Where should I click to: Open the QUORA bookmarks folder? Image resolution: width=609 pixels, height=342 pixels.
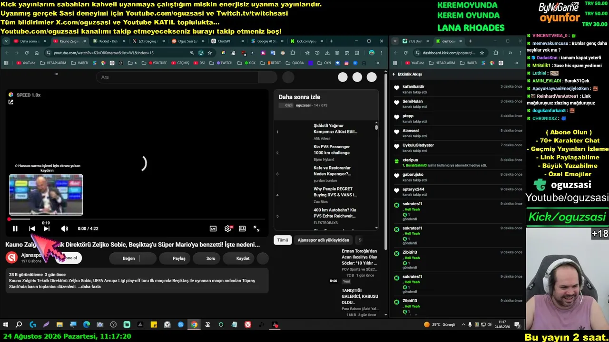[295, 63]
